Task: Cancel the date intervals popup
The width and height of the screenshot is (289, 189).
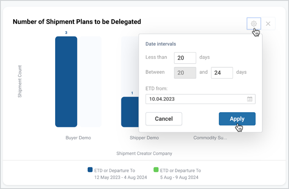Action: [x=164, y=119]
